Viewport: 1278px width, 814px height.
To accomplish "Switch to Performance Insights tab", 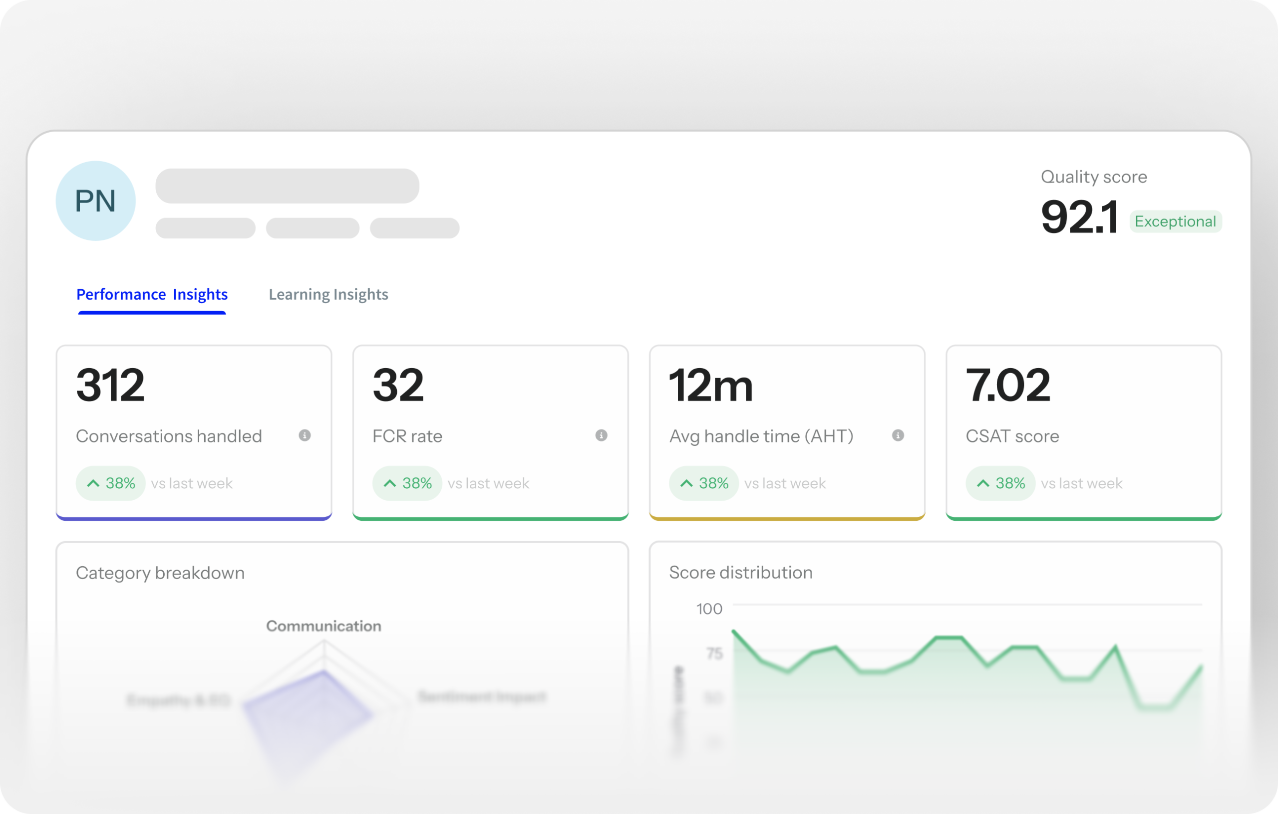I will click(152, 294).
